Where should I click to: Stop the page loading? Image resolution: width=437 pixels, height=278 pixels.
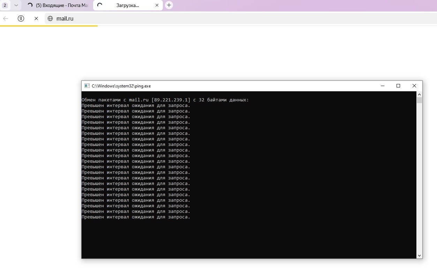(36, 19)
